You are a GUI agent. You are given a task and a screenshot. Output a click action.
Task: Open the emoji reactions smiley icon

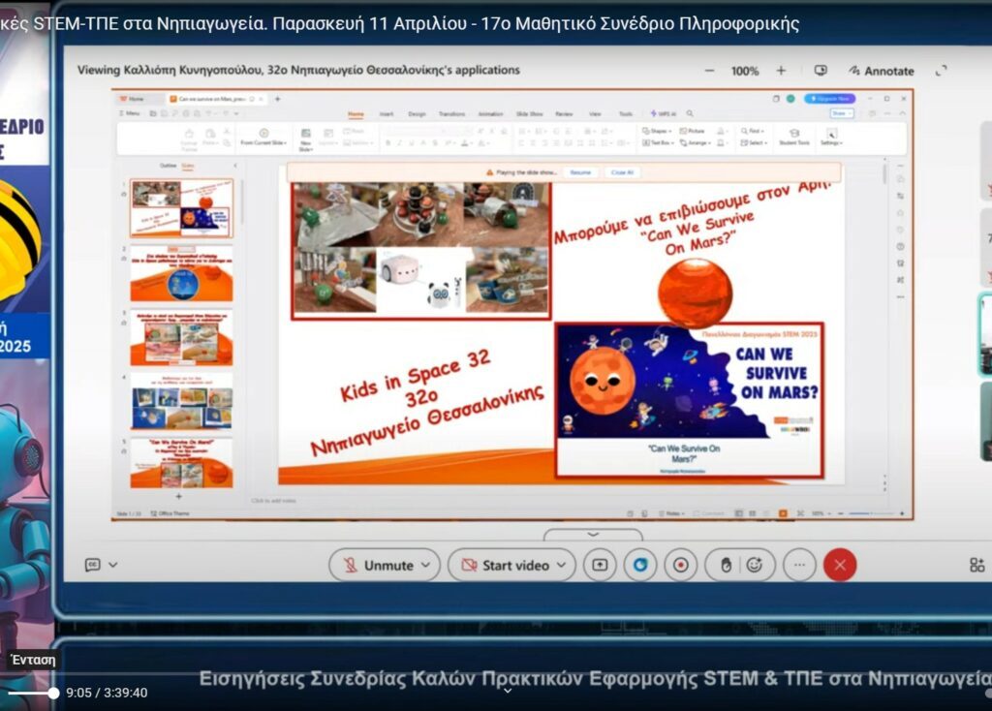coord(754,565)
